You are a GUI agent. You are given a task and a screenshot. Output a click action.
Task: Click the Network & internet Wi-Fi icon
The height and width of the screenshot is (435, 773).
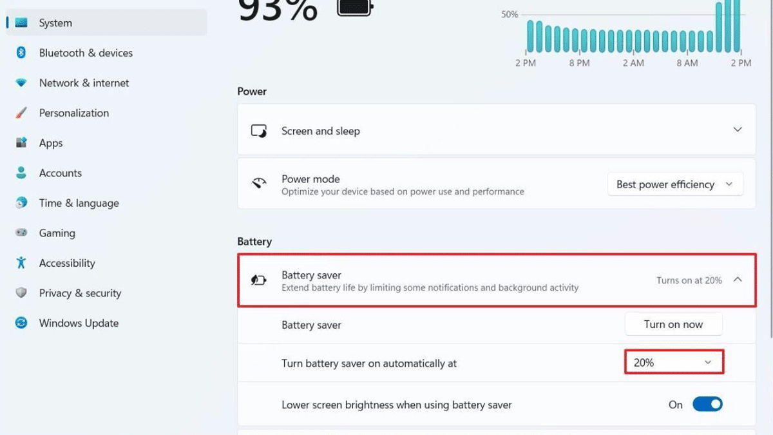[x=21, y=83]
